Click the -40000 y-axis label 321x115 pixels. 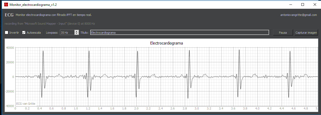pyautogui.click(x=9, y=106)
